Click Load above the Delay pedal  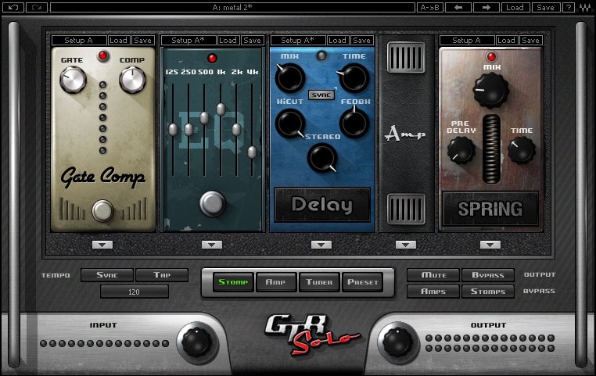[337, 41]
